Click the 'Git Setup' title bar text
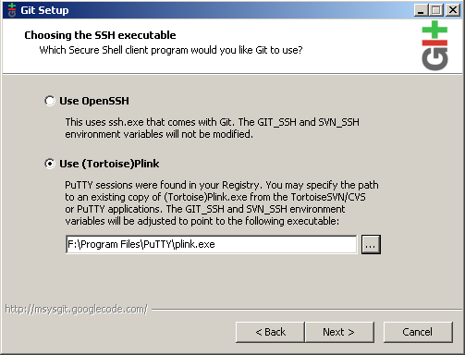 click(44, 10)
